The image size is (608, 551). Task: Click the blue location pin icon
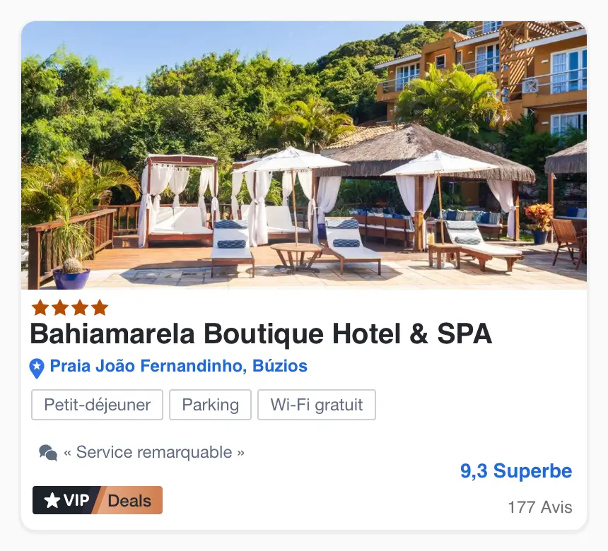coord(37,368)
